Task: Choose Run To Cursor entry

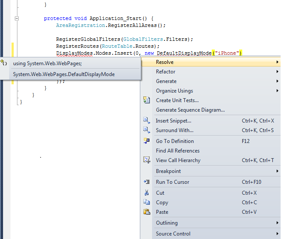Action: tap(211, 182)
